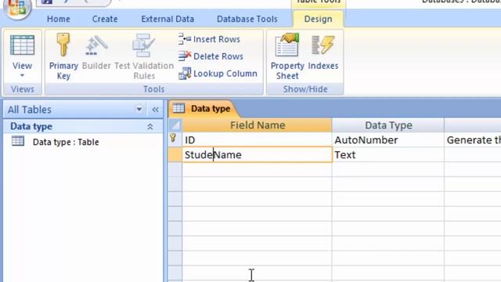Switch to the Create tab
This screenshot has height=282, width=501.
pos(105,19)
